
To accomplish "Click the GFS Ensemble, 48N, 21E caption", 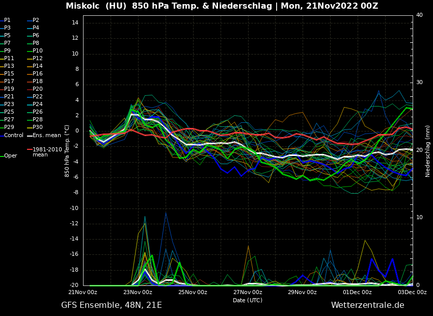I will (x=112, y=305).
